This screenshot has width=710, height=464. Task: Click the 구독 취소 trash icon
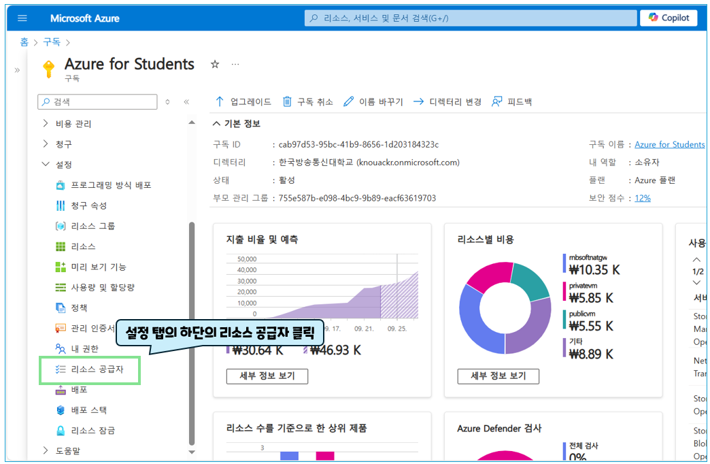[x=287, y=101]
